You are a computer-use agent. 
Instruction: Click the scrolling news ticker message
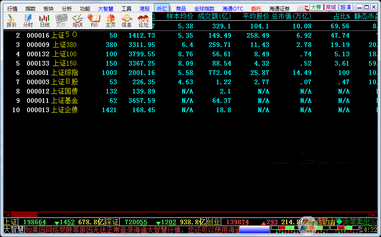[132, 229]
